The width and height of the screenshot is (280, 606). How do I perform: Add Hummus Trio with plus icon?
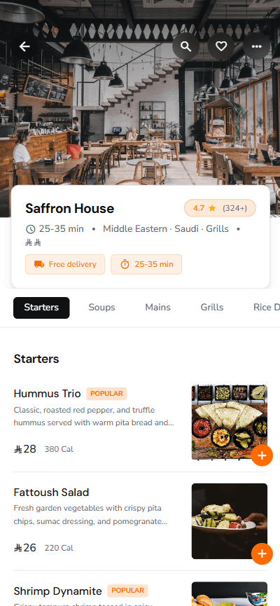coord(262,455)
